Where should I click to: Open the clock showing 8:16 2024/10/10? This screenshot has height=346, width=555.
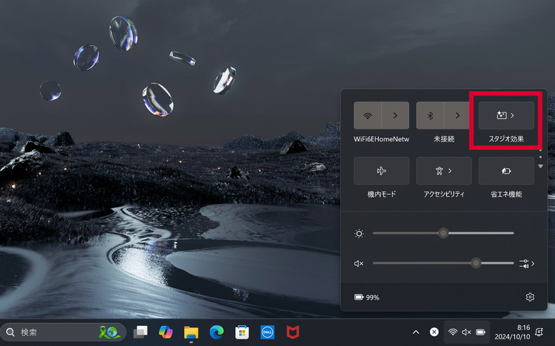[x=512, y=332]
